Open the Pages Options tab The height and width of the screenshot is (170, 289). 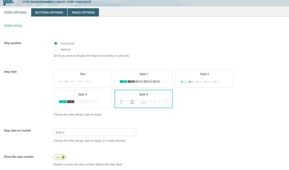[83, 12]
